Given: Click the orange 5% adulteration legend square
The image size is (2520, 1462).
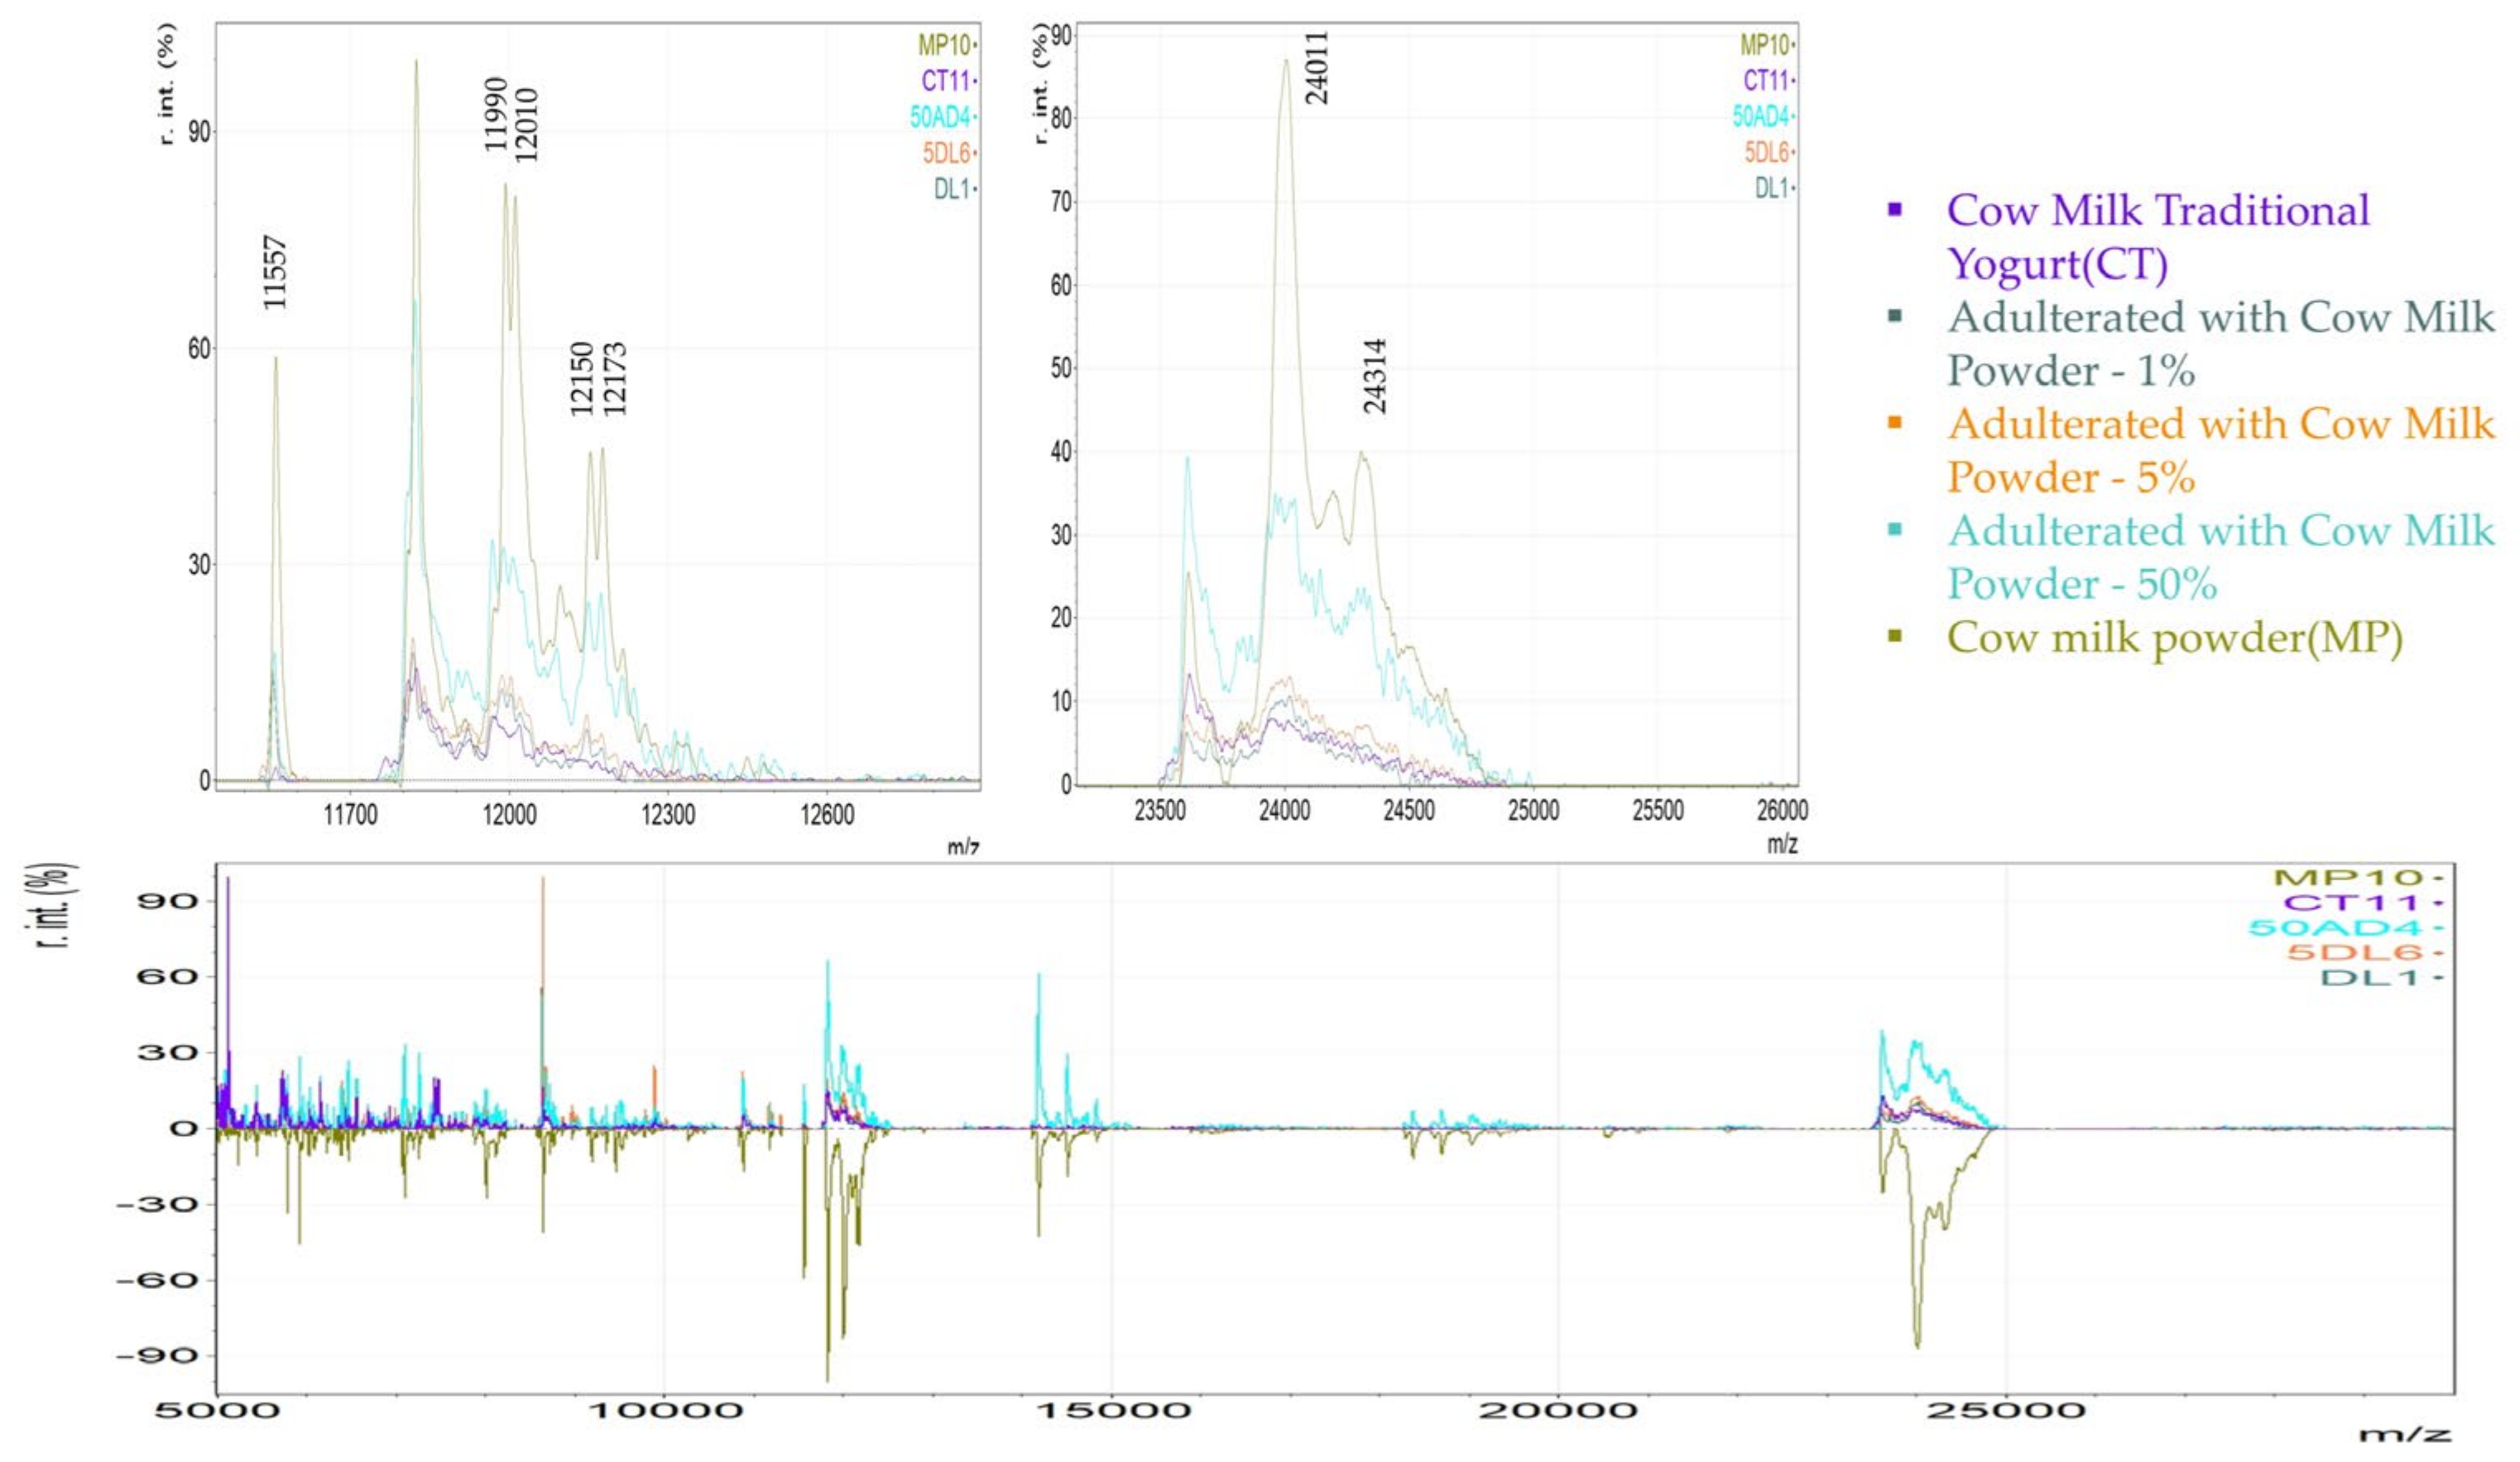Looking at the screenshot, I should 1894,423.
